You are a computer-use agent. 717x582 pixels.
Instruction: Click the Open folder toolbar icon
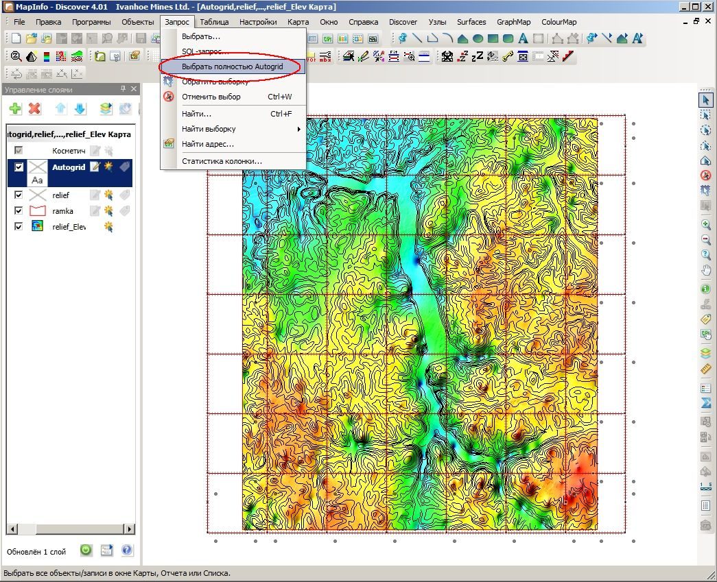point(31,38)
